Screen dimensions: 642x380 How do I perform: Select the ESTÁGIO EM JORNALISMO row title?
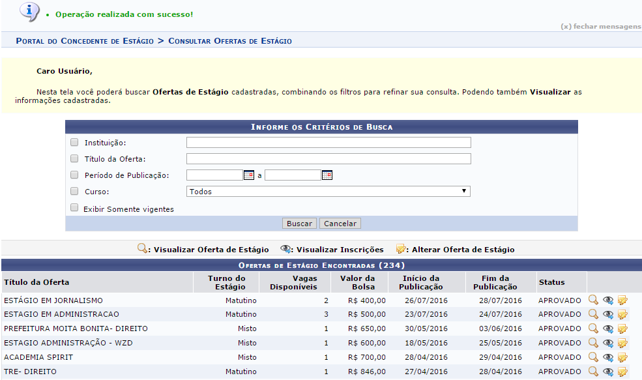point(53,300)
